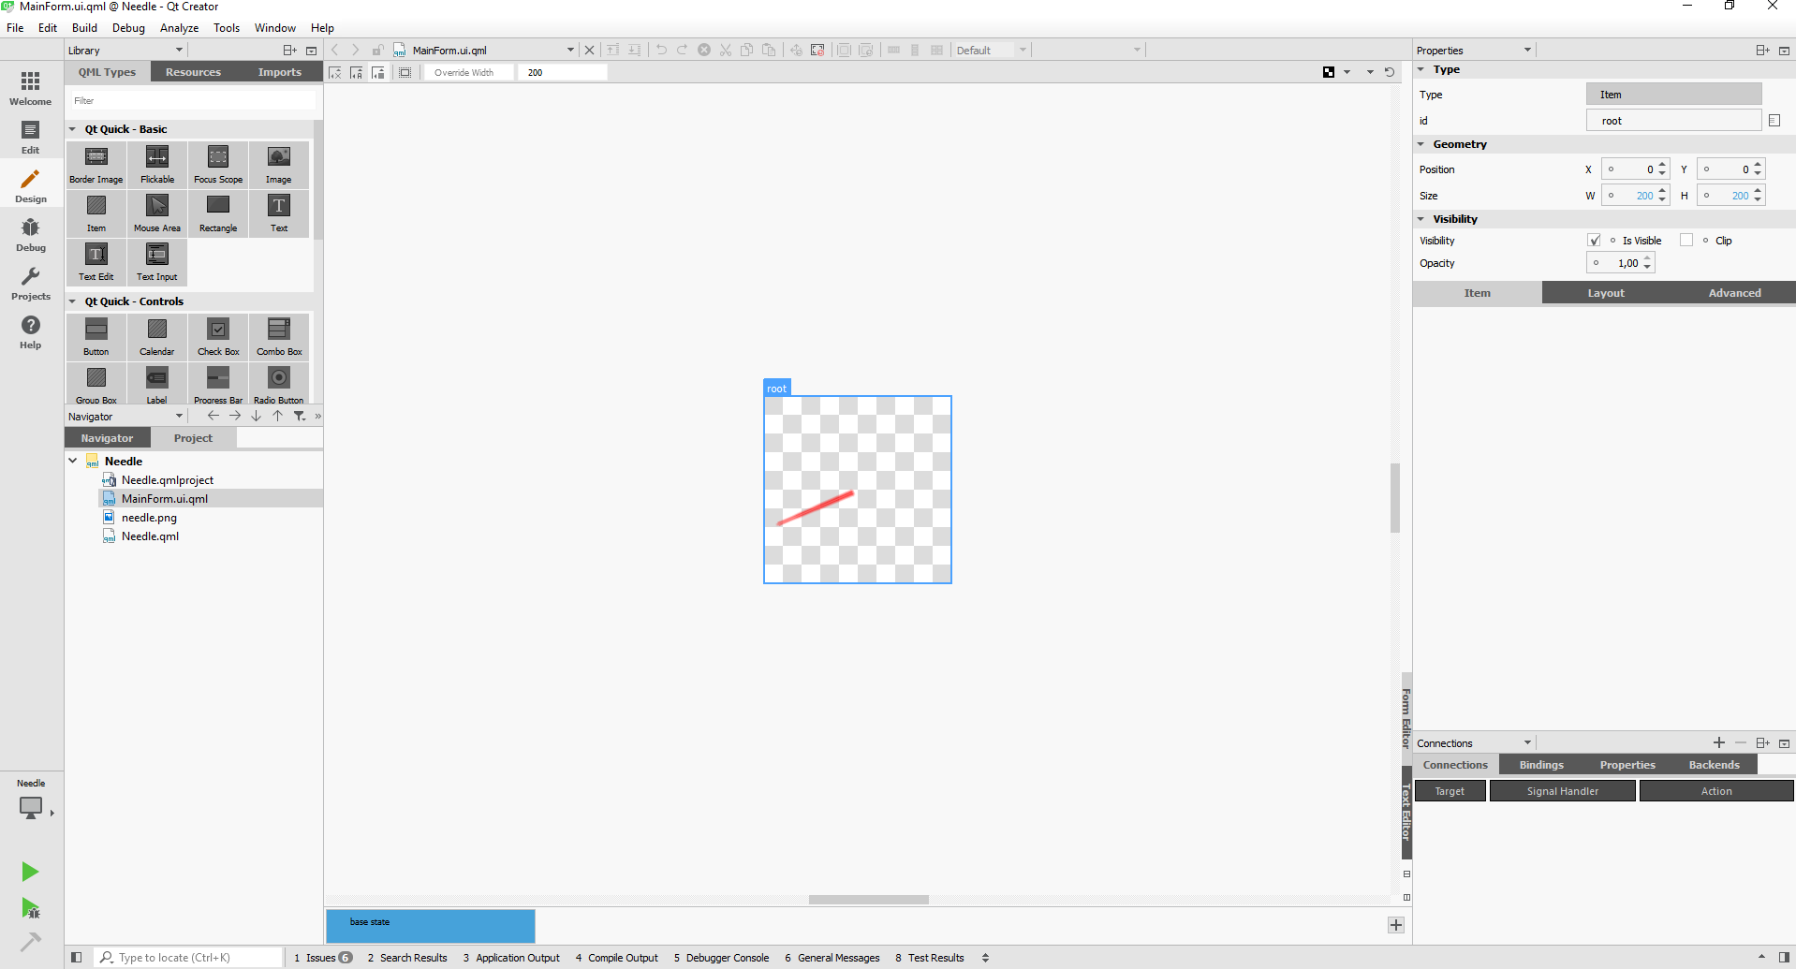This screenshot has height=969, width=1796.
Task: Switch to Debug mode in sidebar
Action: point(30,234)
